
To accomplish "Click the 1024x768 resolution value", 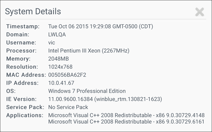I will [x=60, y=67].
